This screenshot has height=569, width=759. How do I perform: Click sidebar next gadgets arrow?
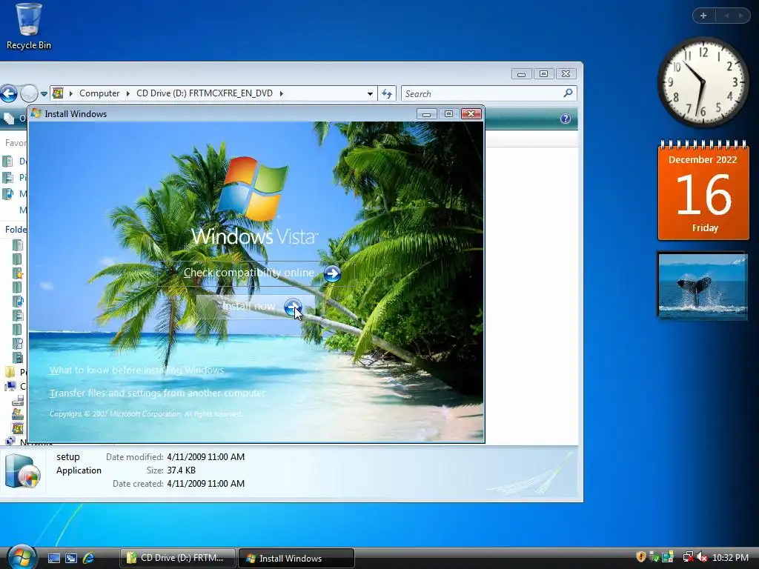point(740,16)
